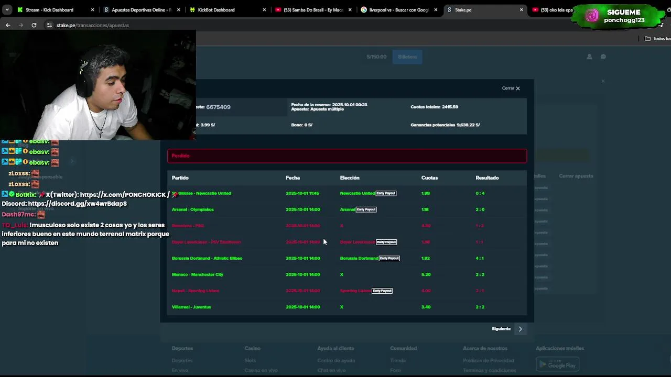Close the KickBot Dashboard tab
This screenshot has width=671, height=377.
click(x=264, y=10)
